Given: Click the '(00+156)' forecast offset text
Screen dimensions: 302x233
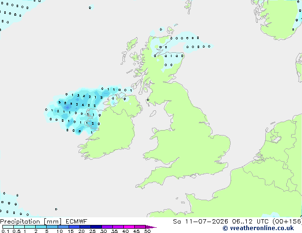Looking at the screenshot, I should click(x=287, y=222).
